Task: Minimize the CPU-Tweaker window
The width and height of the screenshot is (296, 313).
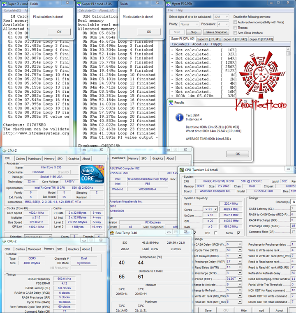Action: 289,169
